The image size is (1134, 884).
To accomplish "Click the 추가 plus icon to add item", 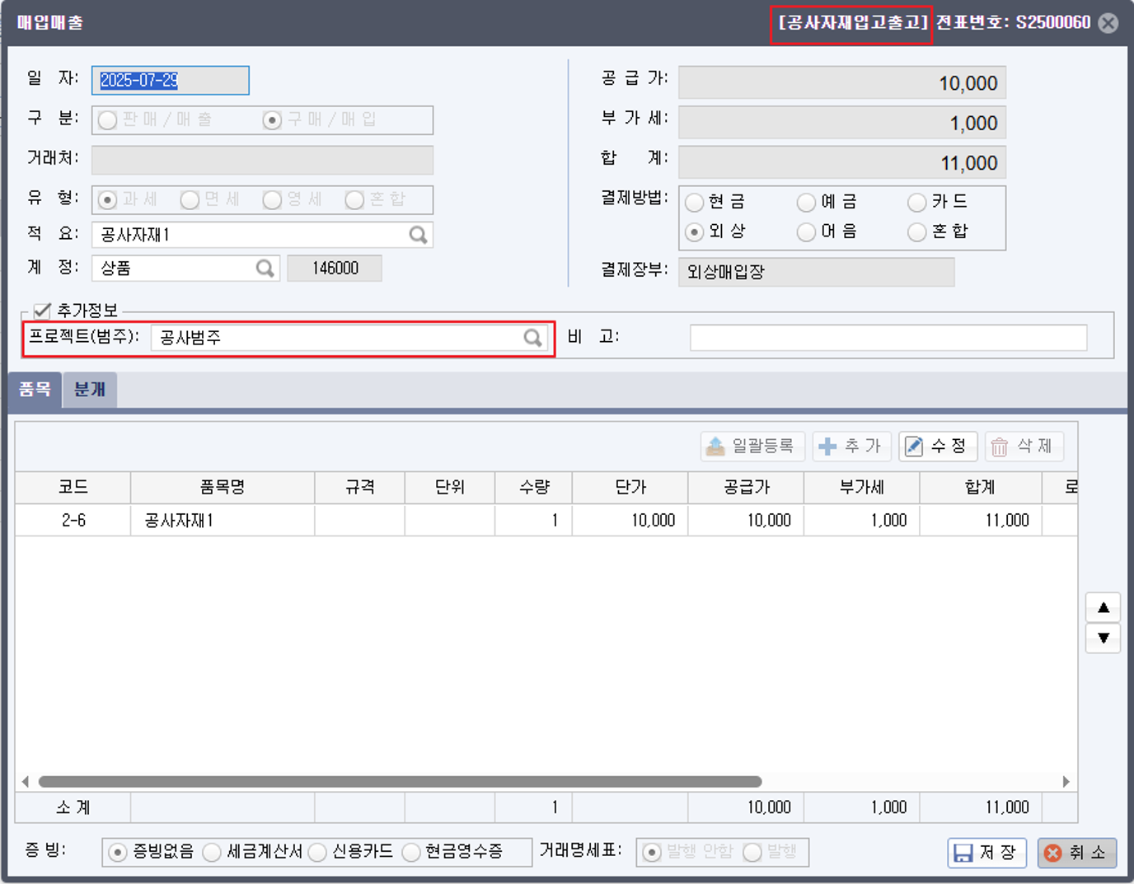I will coord(827,446).
